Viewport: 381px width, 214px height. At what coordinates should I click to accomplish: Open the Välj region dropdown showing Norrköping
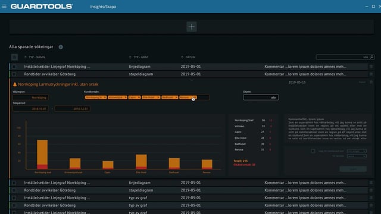30,97
